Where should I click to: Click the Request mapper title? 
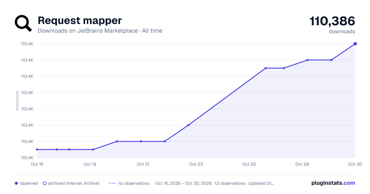coord(80,21)
